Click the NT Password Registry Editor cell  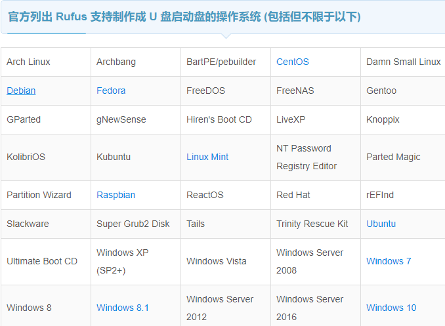(x=316, y=157)
